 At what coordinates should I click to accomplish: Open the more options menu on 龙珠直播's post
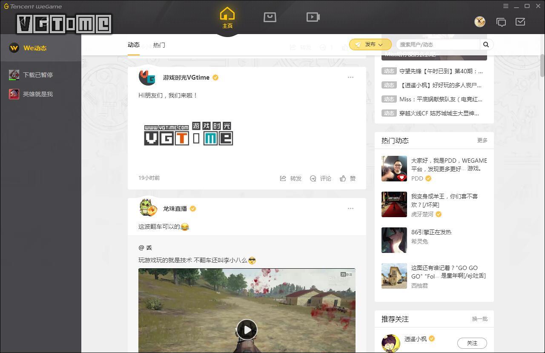click(x=350, y=208)
